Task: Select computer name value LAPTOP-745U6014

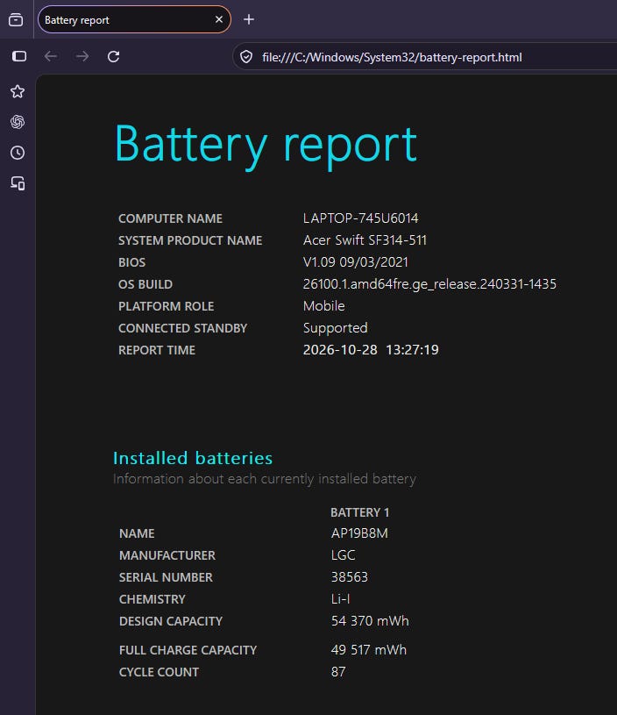Action: click(360, 218)
